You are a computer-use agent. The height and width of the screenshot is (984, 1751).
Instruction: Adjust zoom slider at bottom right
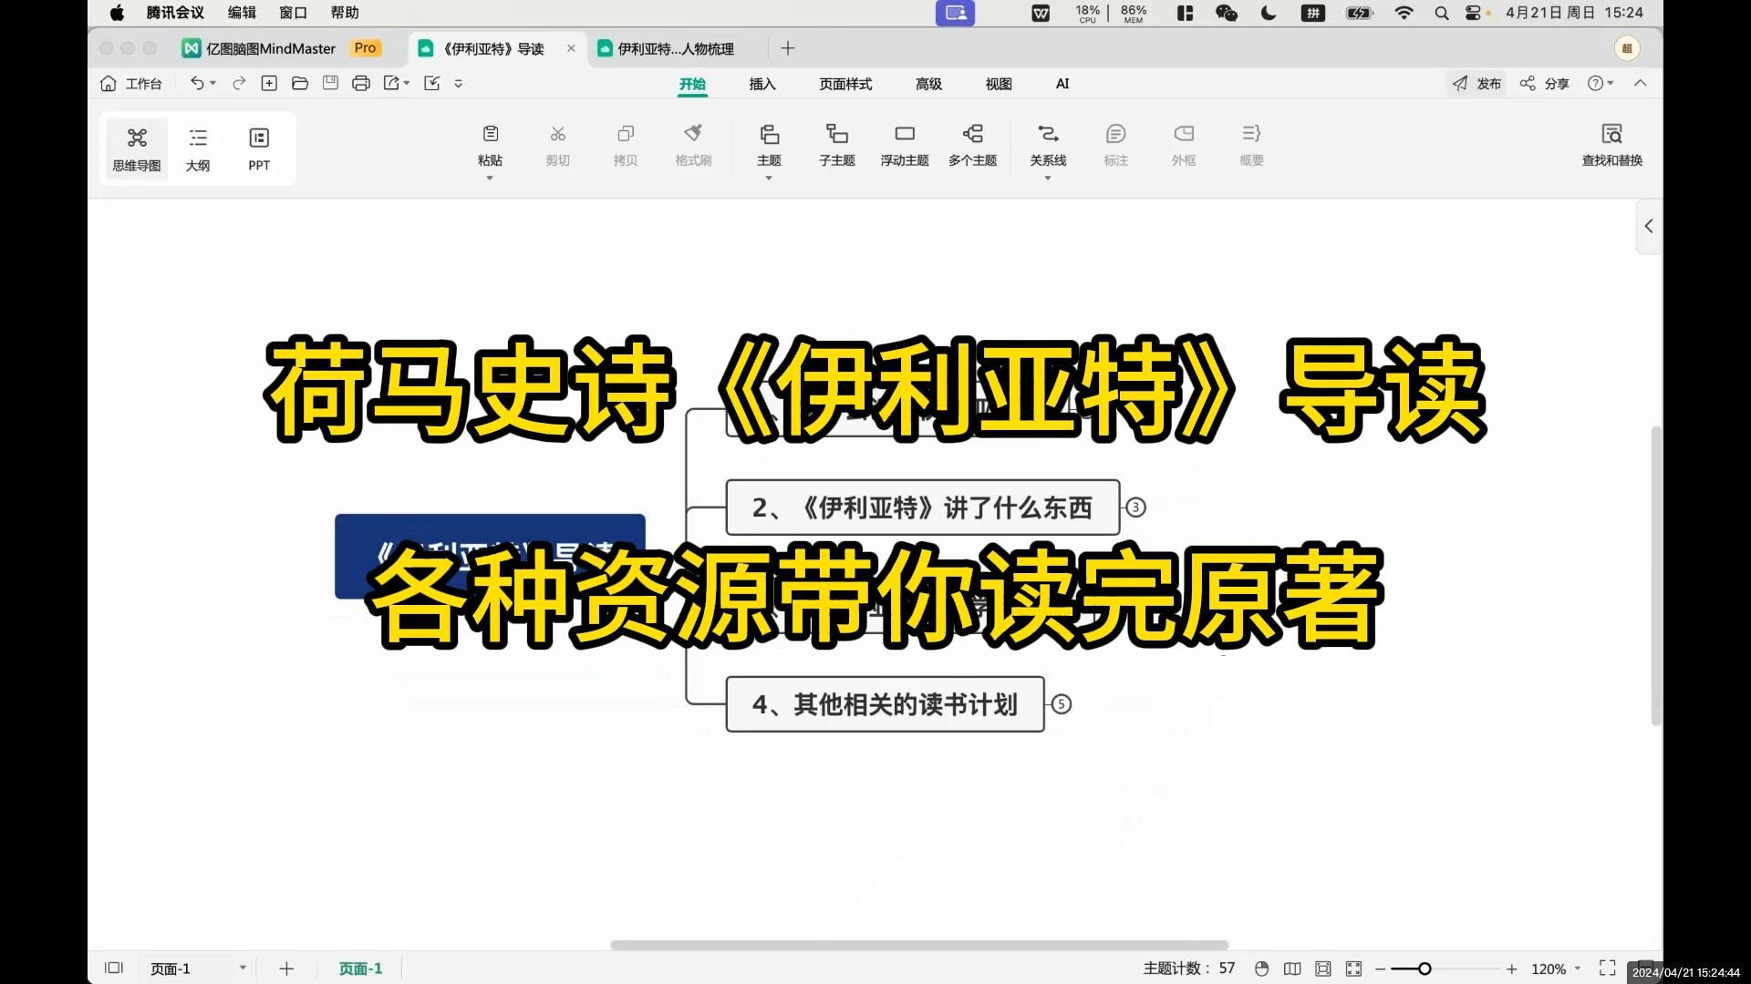point(1423,969)
